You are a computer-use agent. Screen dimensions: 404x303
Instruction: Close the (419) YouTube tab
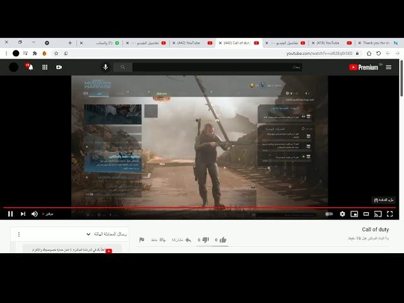[x=313, y=43]
